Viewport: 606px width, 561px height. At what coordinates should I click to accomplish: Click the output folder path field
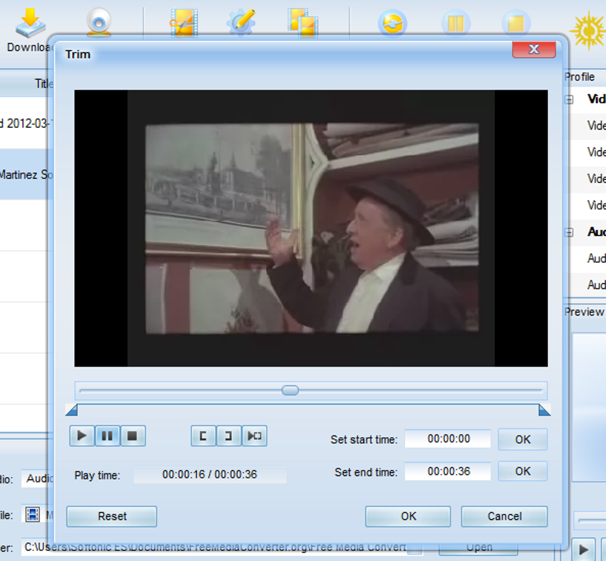[215, 547]
